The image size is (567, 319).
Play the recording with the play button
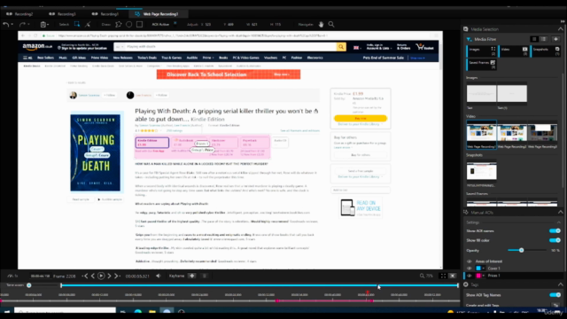pos(101,276)
